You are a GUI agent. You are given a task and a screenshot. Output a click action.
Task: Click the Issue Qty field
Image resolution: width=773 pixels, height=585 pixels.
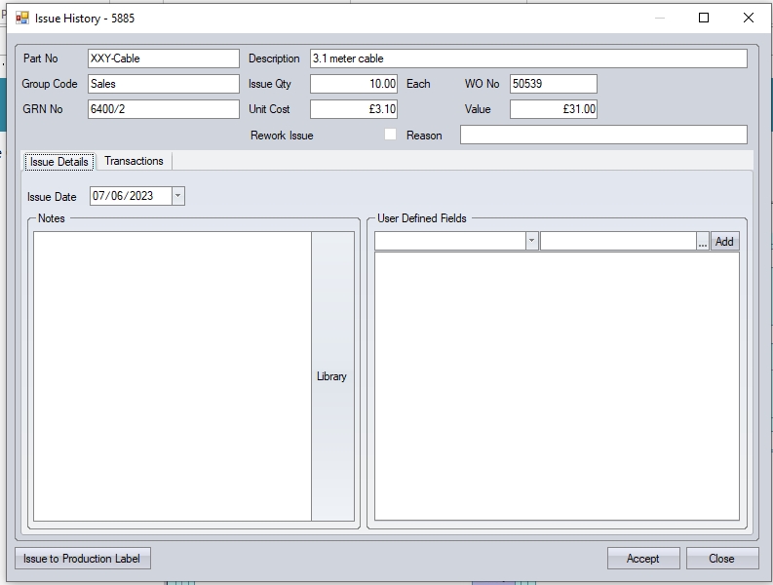coord(353,84)
